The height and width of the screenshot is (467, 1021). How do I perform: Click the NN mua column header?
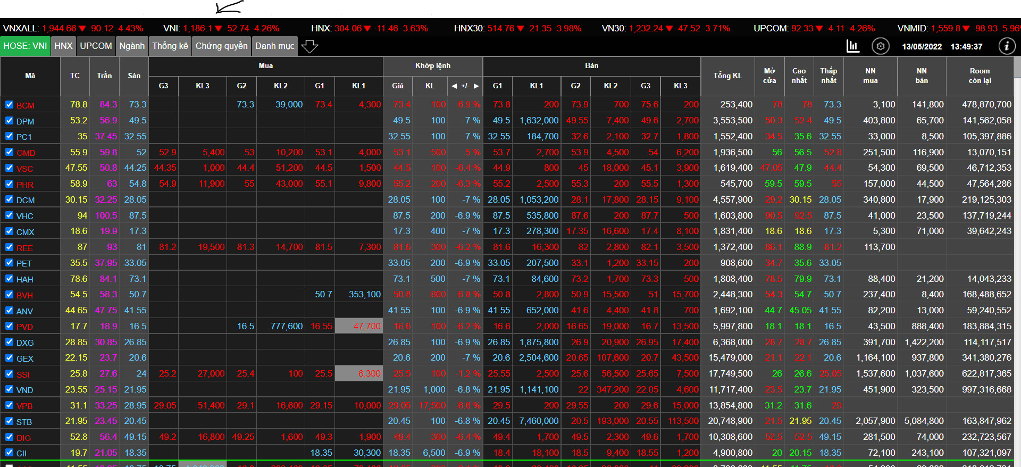point(871,76)
